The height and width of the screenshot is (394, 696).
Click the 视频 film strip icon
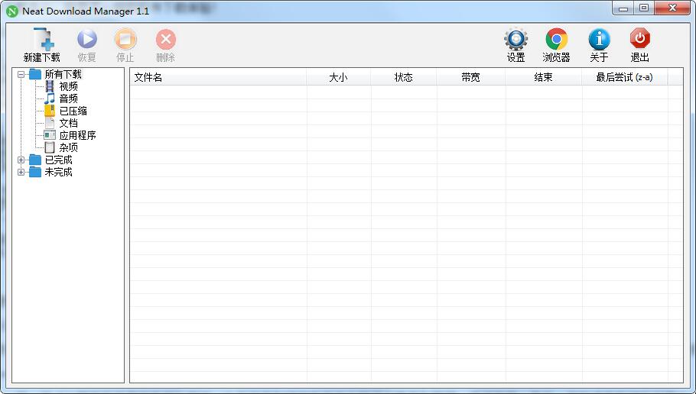(x=50, y=86)
